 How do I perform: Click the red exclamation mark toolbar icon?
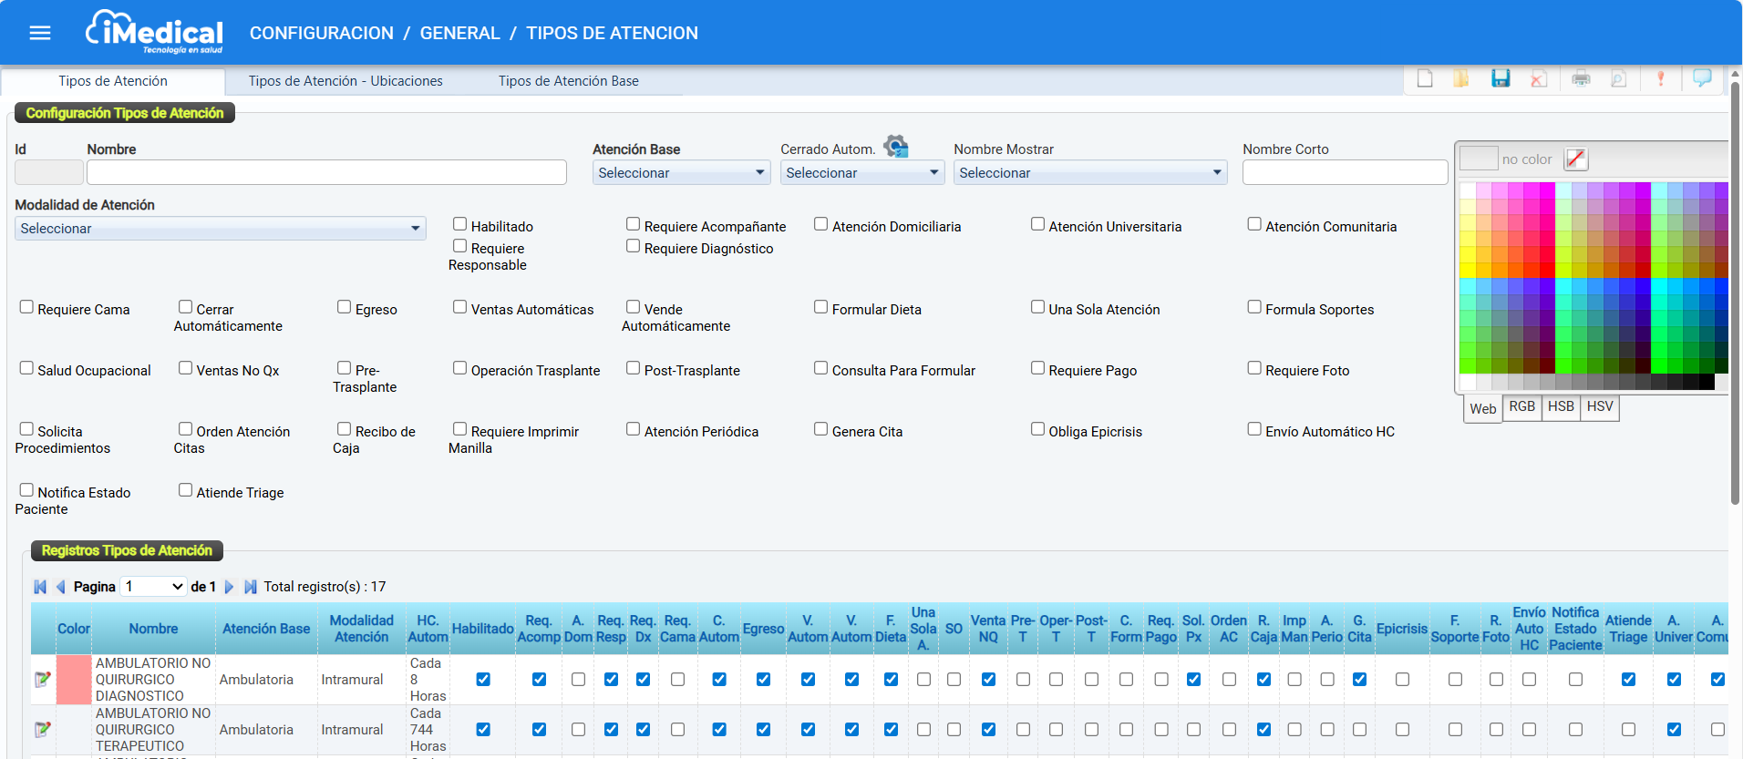[1660, 79]
